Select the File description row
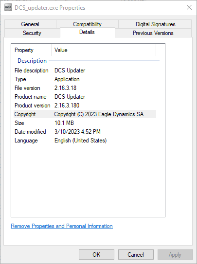Image resolution: width=197 pixels, height=264 pixels. (85, 70)
